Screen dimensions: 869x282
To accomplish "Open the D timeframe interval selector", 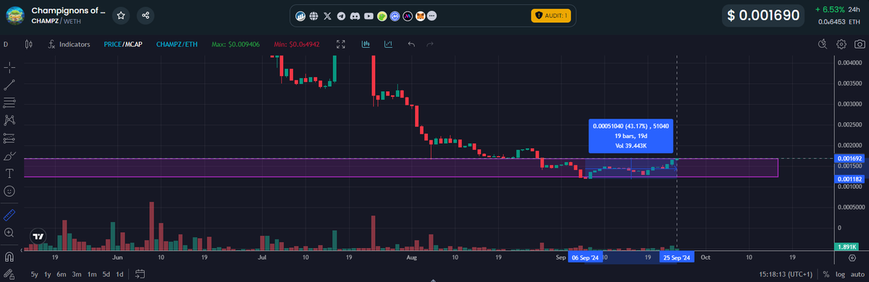I will pos(7,44).
